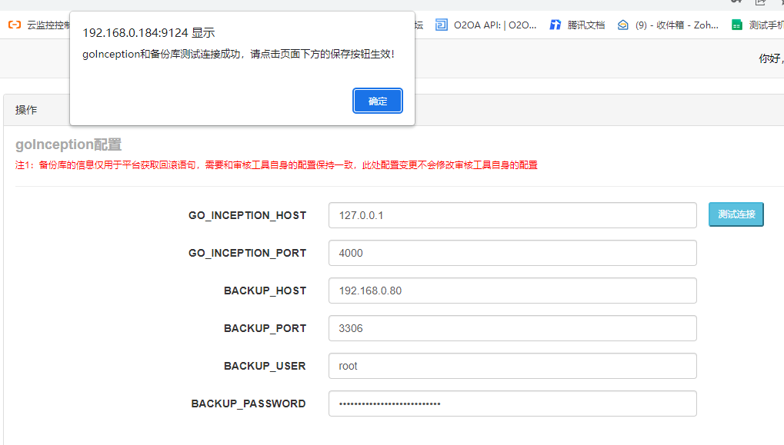
Task: Focus the GO_INCEPTION_PORT field showing 4000
Action: point(512,253)
